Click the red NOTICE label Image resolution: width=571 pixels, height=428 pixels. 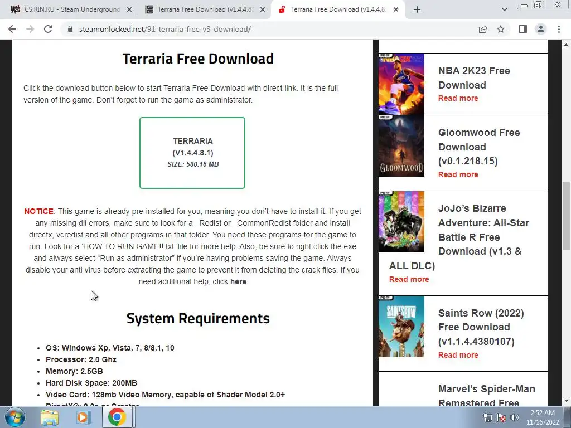(x=38, y=211)
